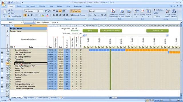The image size is (183, 102).
Task: Switch to the Insert ribbon tab
Action: pyautogui.click(x=19, y=6)
